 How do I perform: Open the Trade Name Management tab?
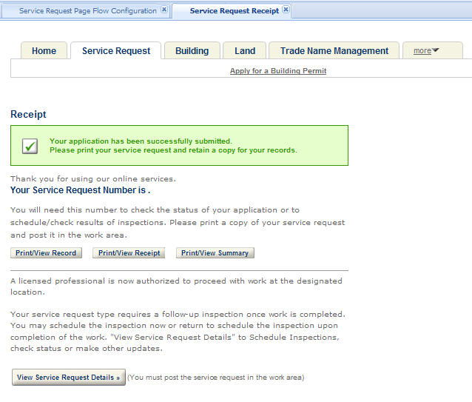tap(334, 51)
